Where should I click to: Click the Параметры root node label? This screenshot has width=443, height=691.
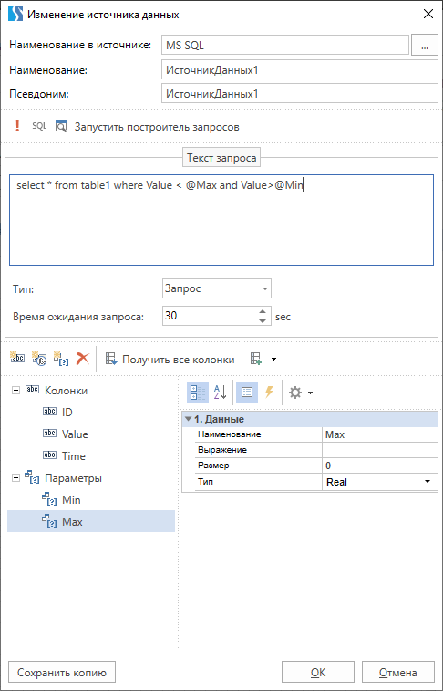(74, 478)
